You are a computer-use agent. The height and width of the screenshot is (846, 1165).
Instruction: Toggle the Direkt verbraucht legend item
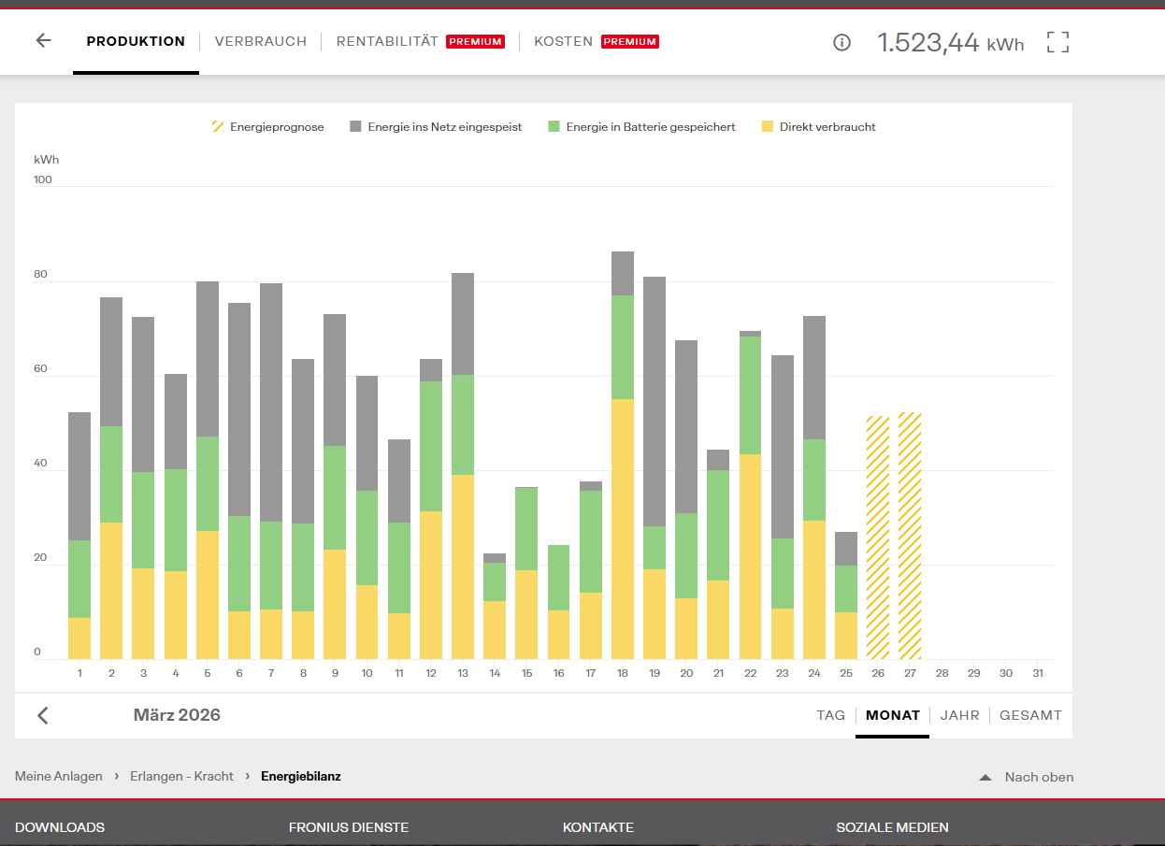819,127
